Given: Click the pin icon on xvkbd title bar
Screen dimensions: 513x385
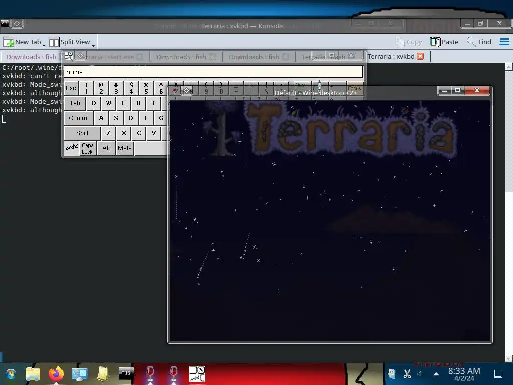Looking at the screenshot, I should [81, 56].
